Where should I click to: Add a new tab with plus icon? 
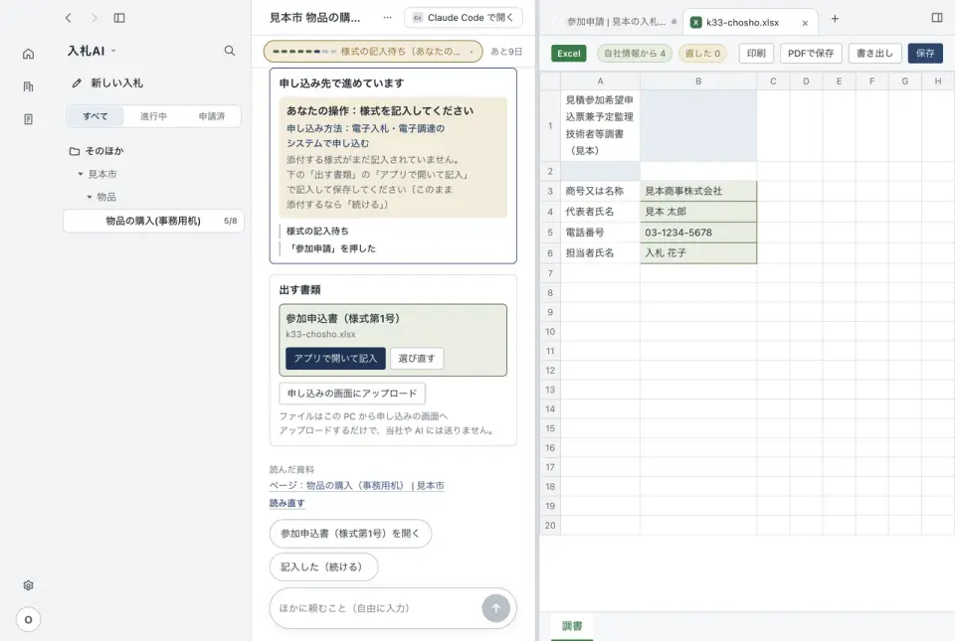pos(835,19)
